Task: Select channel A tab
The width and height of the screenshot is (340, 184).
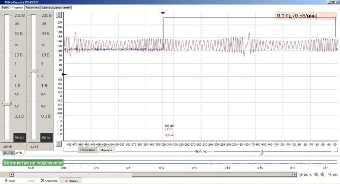Action: (x=5, y=153)
